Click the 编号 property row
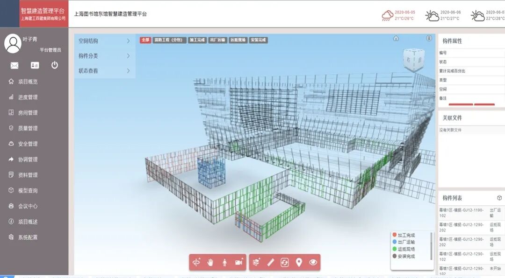 click(471, 53)
